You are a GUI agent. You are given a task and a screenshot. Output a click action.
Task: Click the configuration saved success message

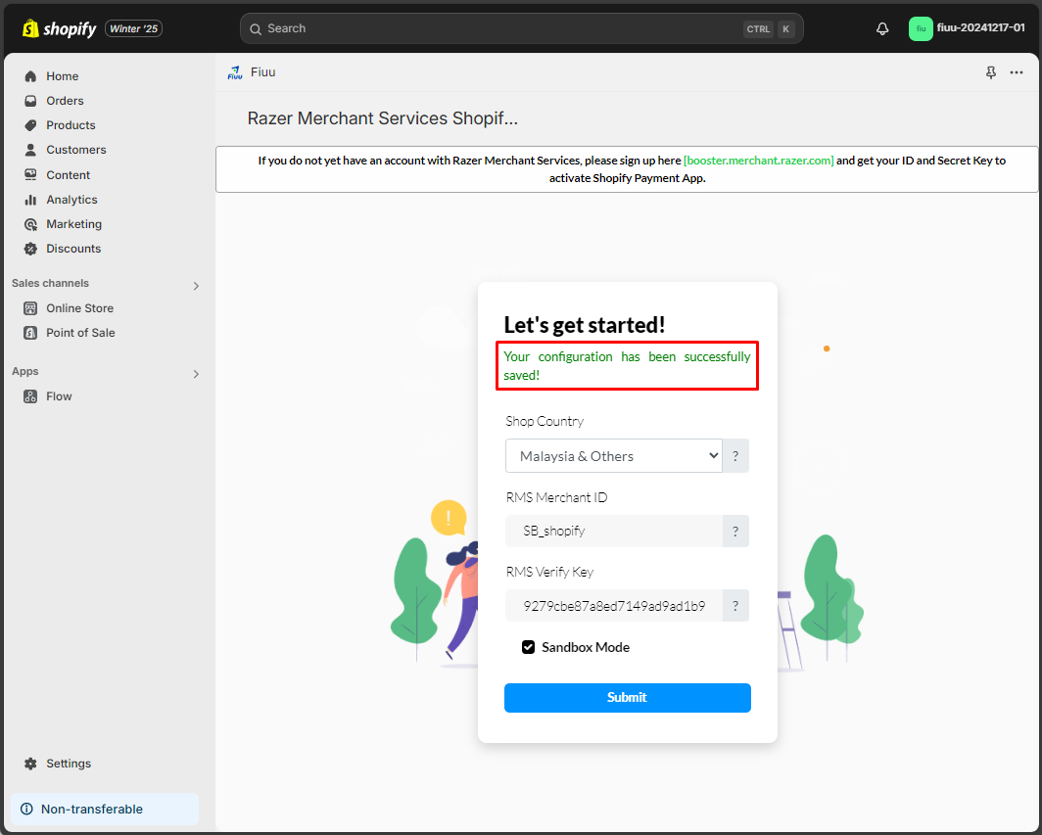(x=627, y=365)
